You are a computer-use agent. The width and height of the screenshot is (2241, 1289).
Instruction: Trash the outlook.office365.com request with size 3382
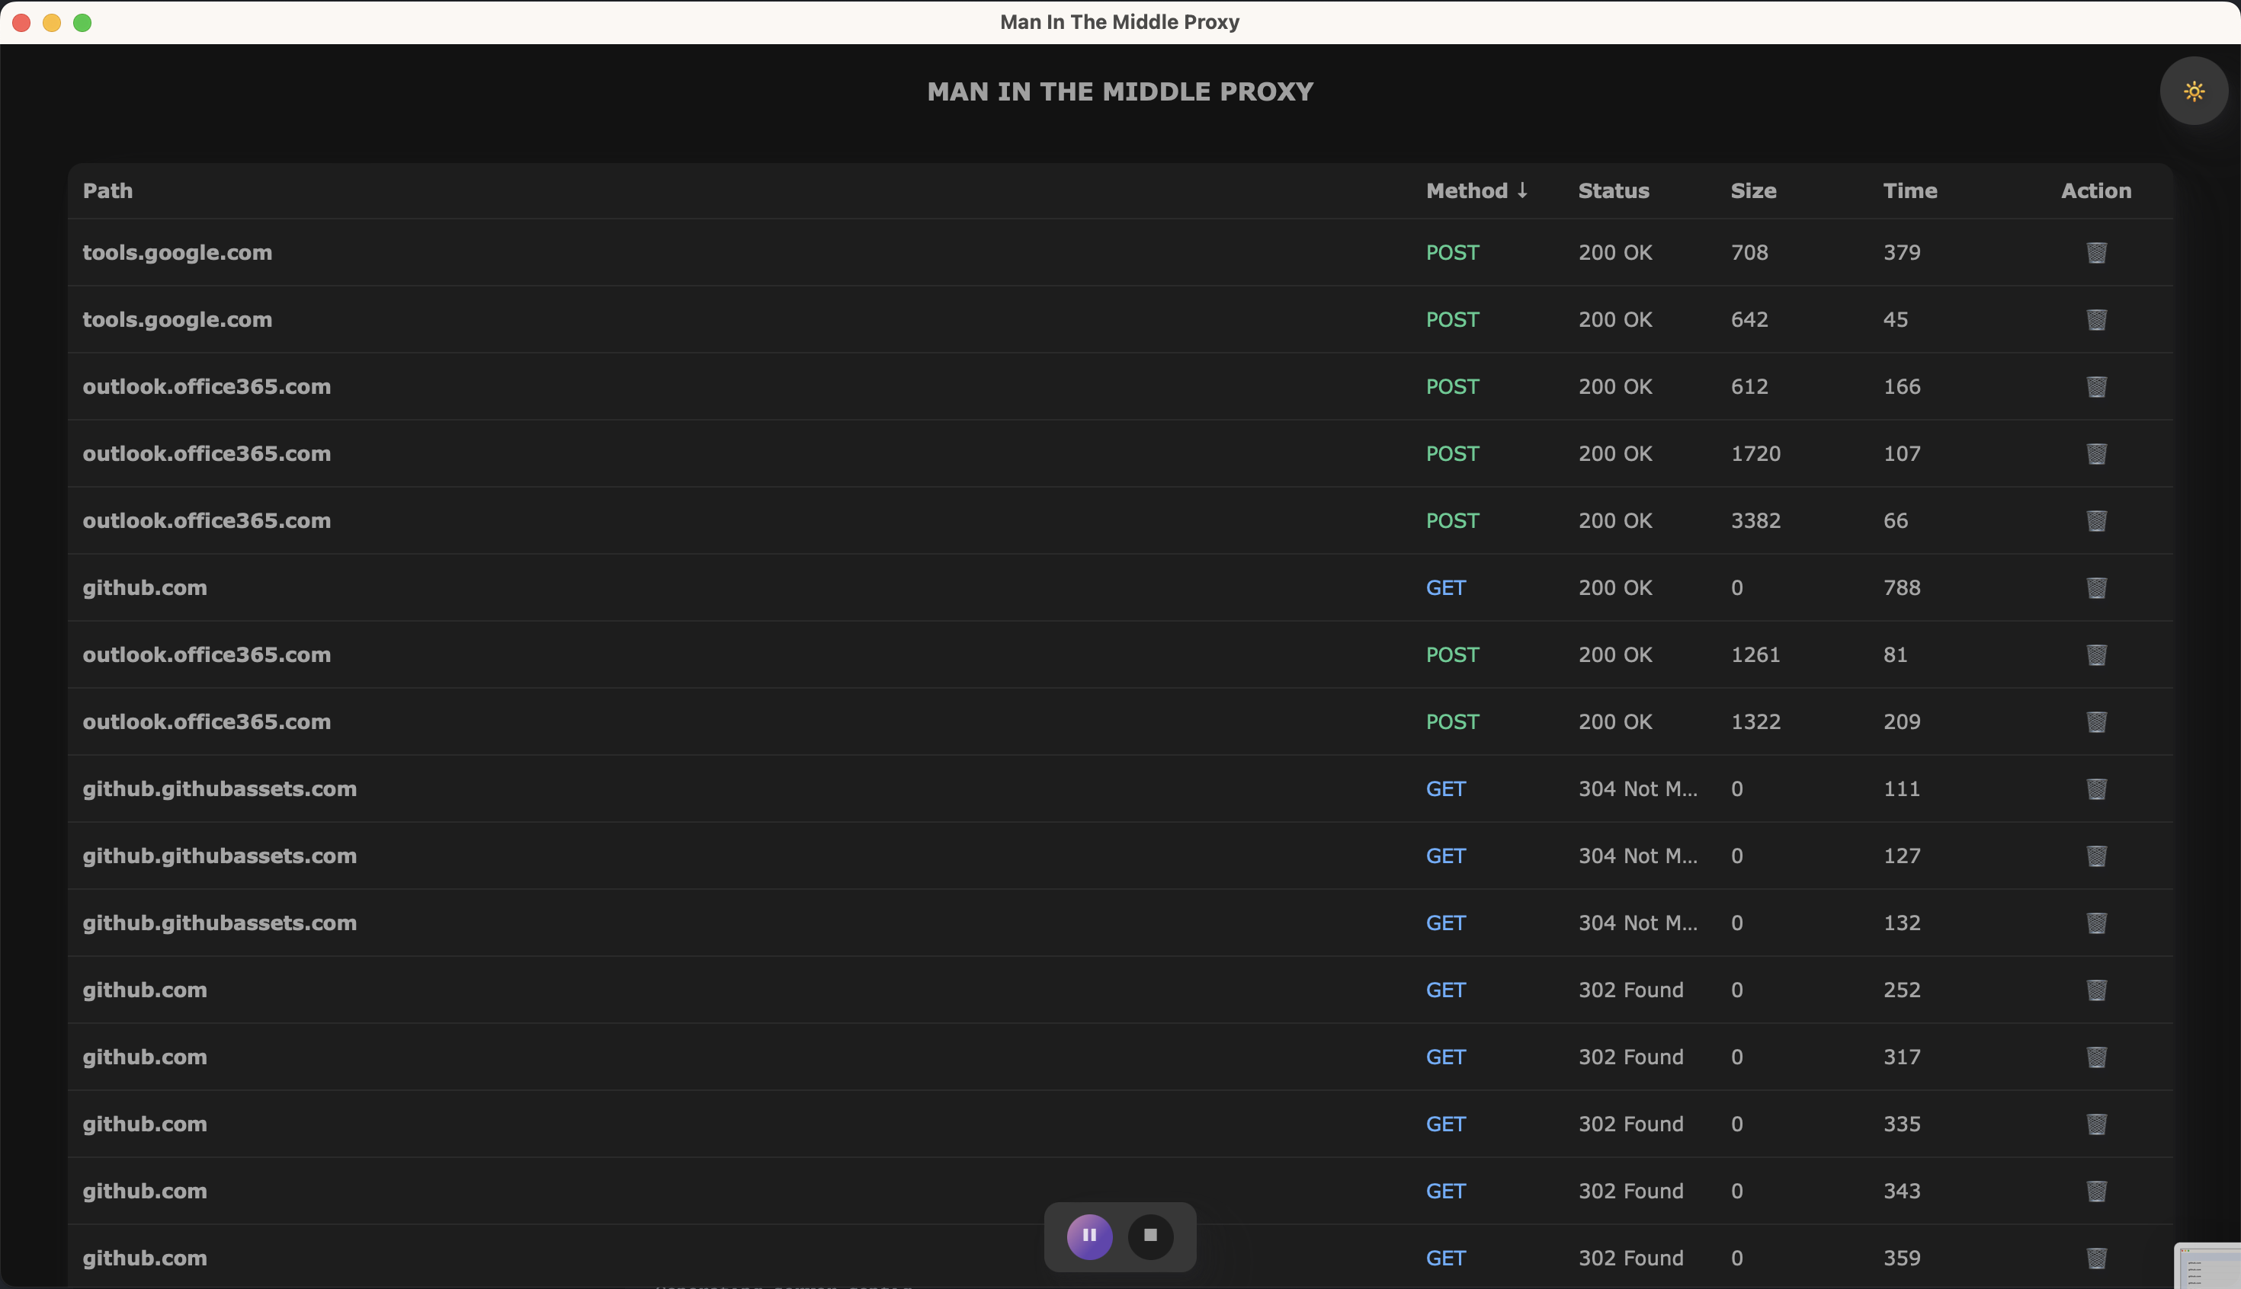(x=2095, y=520)
